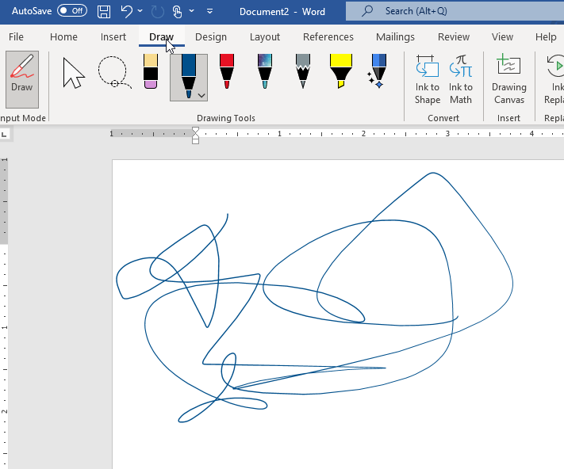Image resolution: width=564 pixels, height=469 pixels.
Task: Select the gray pencil tool
Action: tap(303, 71)
